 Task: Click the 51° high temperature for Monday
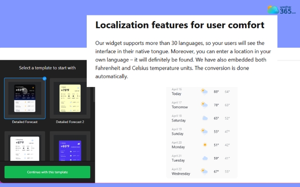coord(216,145)
